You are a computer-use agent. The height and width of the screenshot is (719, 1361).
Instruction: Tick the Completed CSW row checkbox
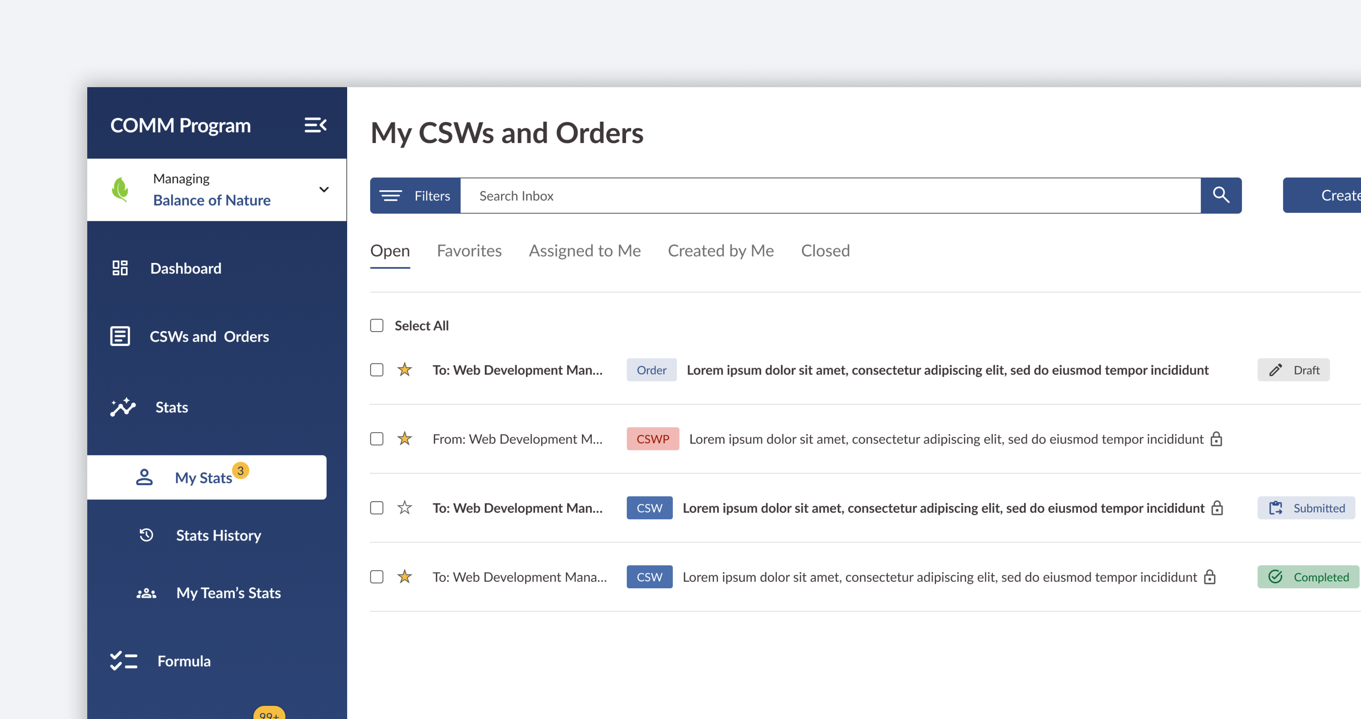[377, 576]
